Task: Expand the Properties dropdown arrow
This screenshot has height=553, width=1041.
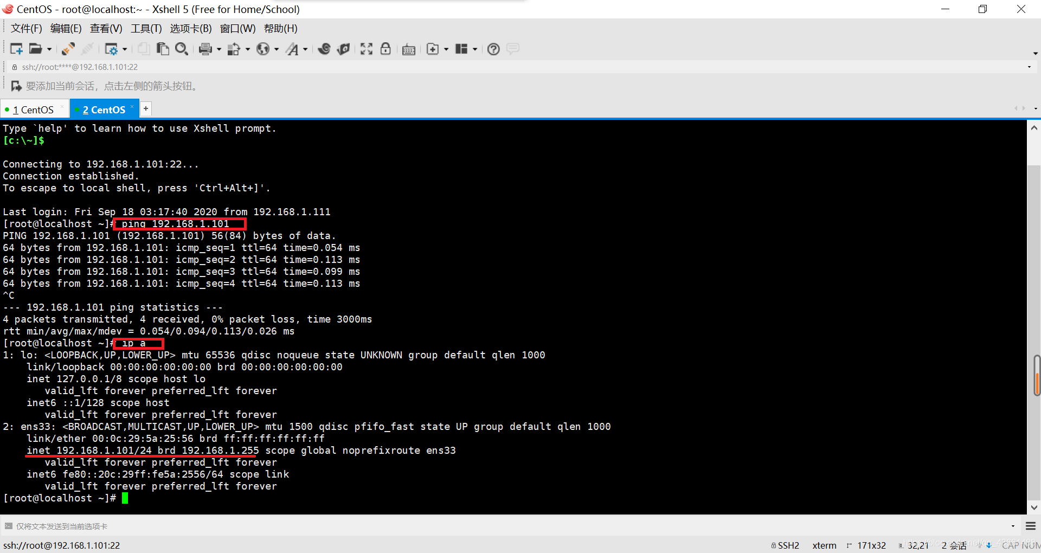Action: pos(125,49)
